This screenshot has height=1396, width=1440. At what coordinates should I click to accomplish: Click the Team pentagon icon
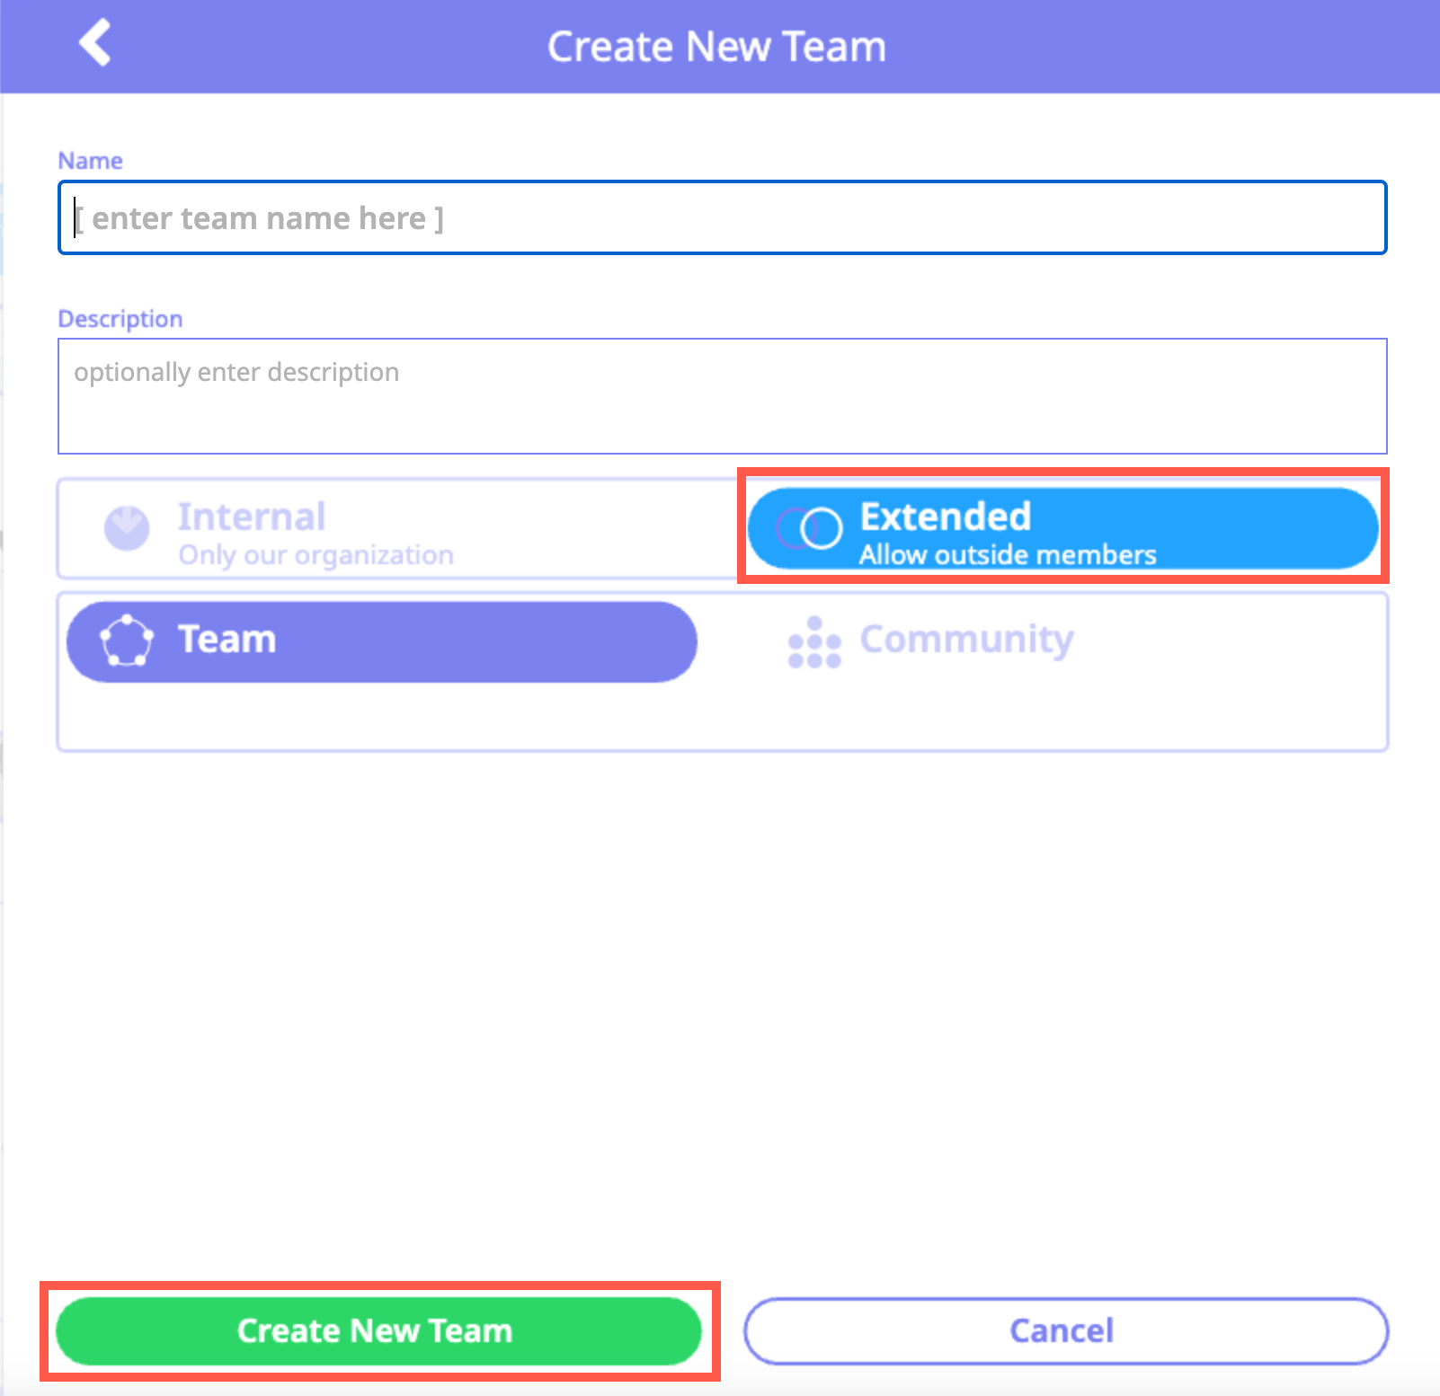pyautogui.click(x=127, y=641)
